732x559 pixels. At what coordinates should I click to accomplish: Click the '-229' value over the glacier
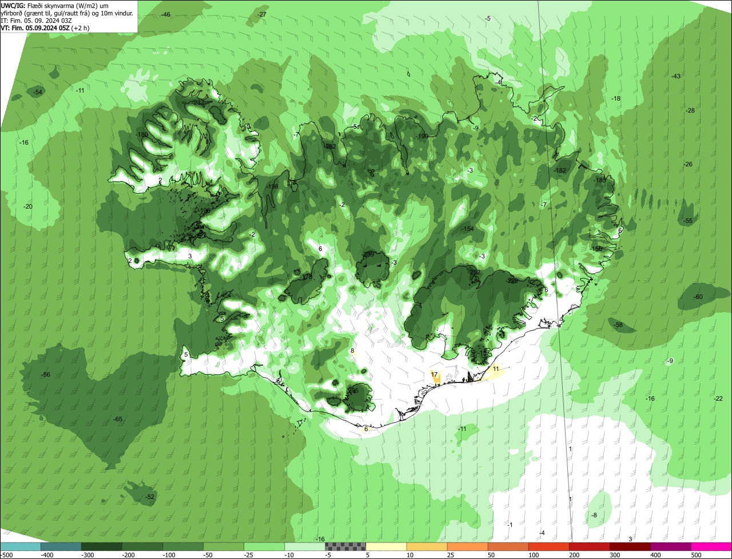512,281
